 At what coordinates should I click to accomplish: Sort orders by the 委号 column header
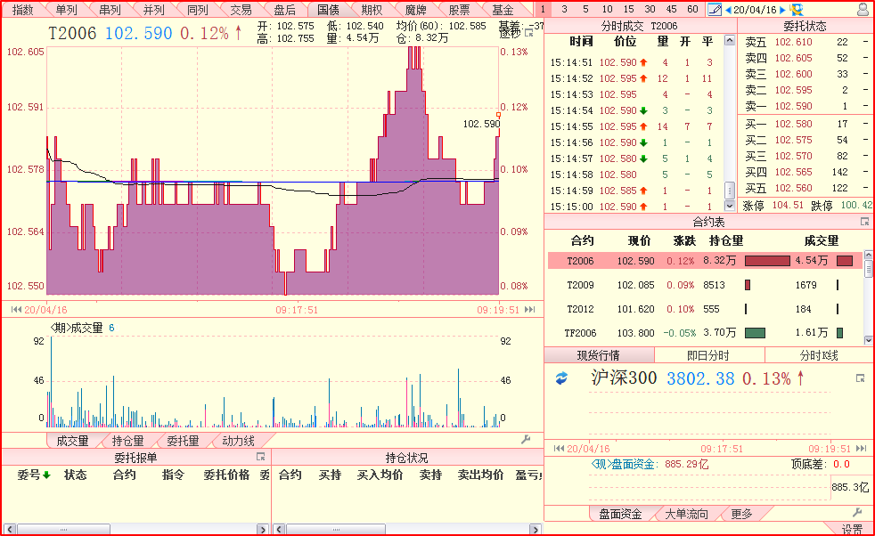coord(34,475)
